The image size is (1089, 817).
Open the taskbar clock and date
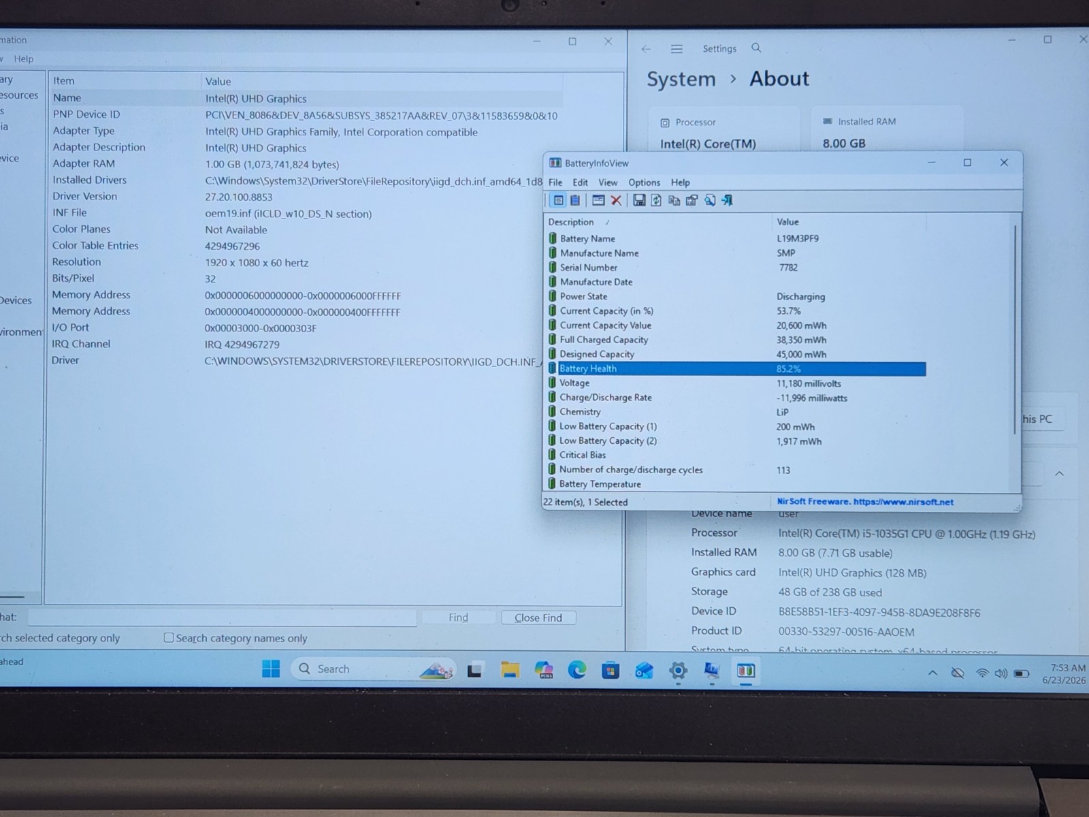pos(1064,673)
